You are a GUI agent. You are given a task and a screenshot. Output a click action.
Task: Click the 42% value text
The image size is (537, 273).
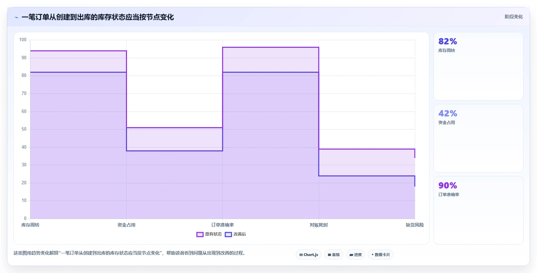coord(448,114)
